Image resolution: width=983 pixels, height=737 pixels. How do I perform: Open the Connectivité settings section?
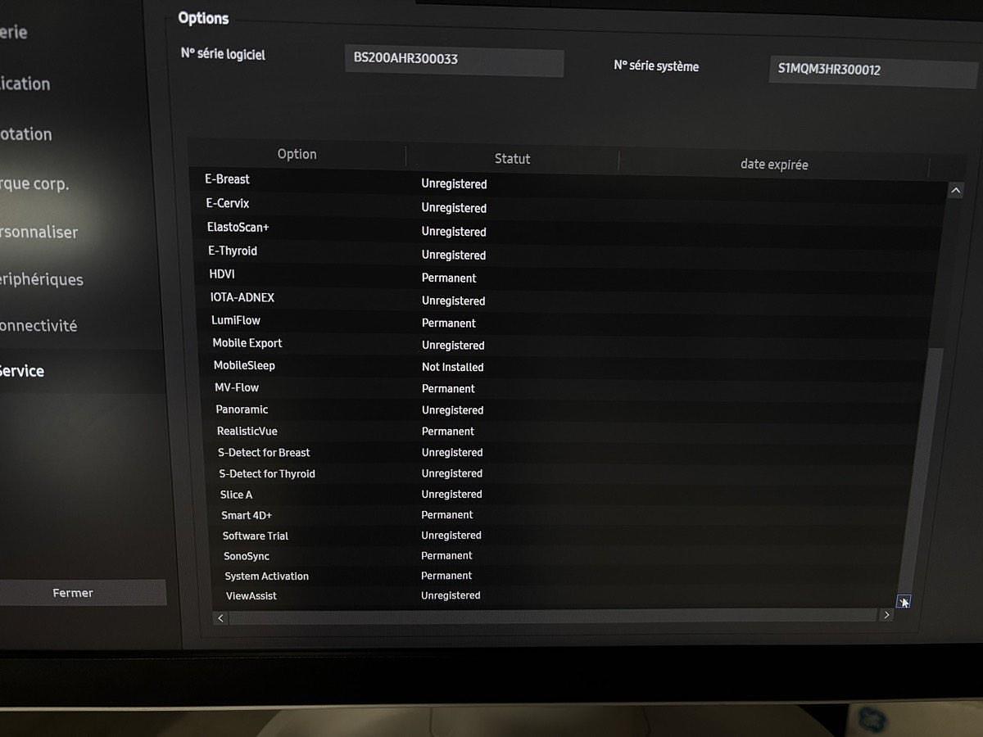coord(39,326)
